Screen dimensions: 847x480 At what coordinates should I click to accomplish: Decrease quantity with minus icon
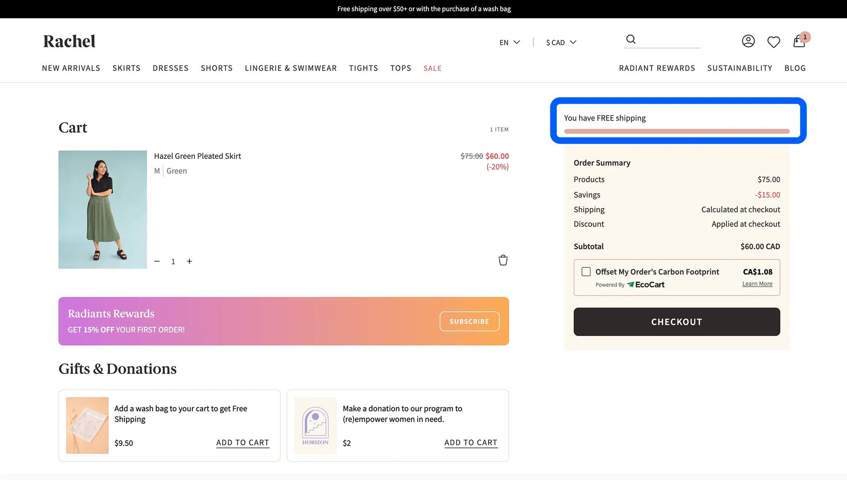[x=157, y=262]
